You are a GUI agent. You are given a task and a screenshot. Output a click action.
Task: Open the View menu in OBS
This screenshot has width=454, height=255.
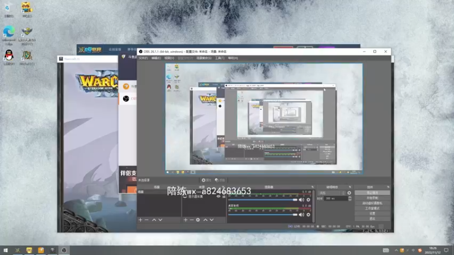[x=169, y=58]
